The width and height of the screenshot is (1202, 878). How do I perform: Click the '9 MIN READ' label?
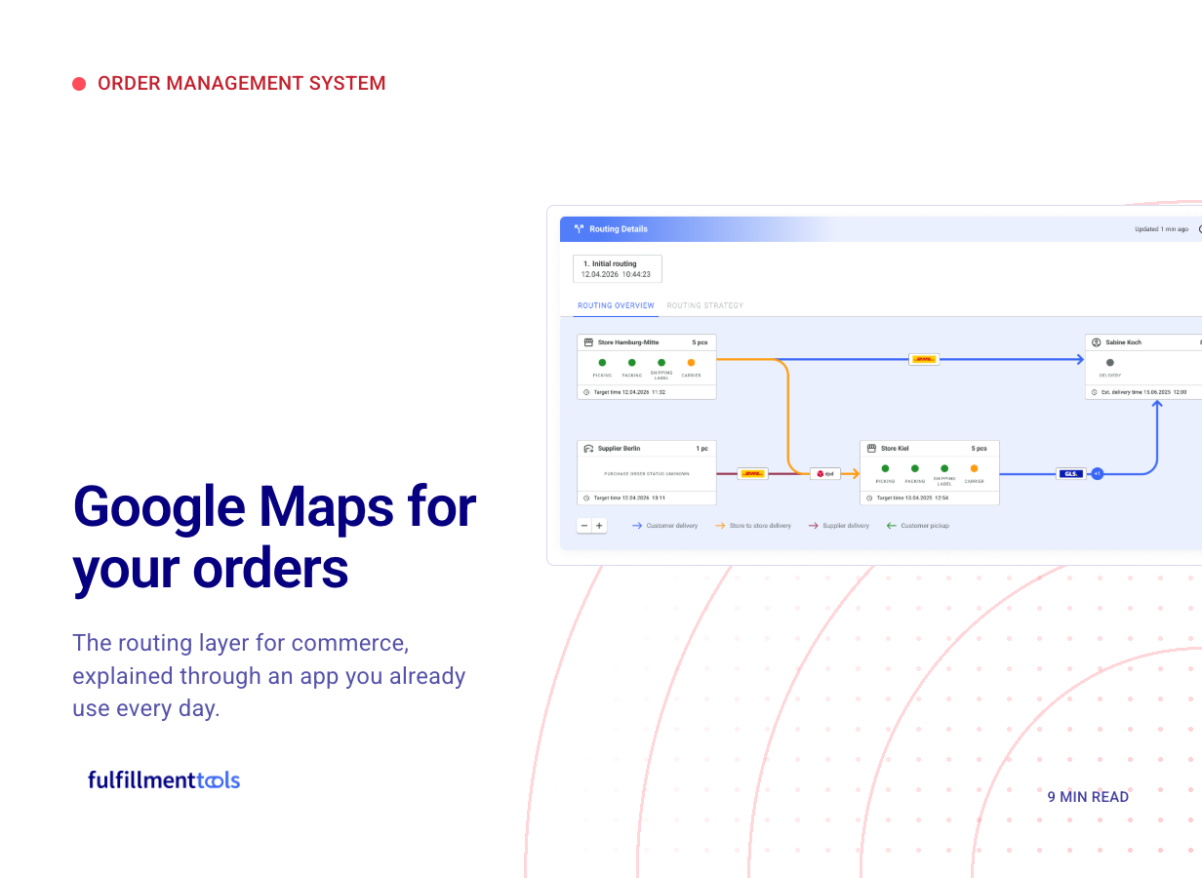pos(1088,797)
